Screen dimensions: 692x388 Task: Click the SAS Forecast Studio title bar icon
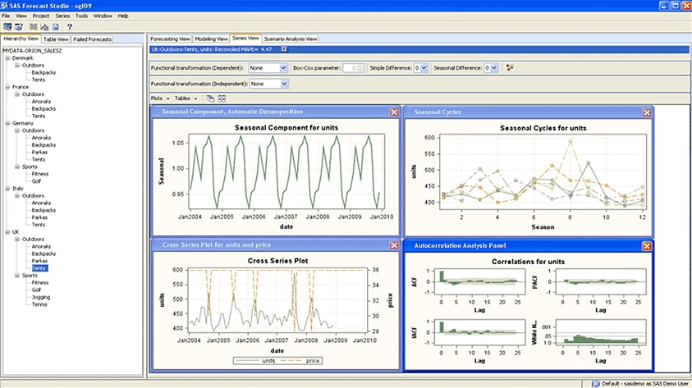[4, 5]
